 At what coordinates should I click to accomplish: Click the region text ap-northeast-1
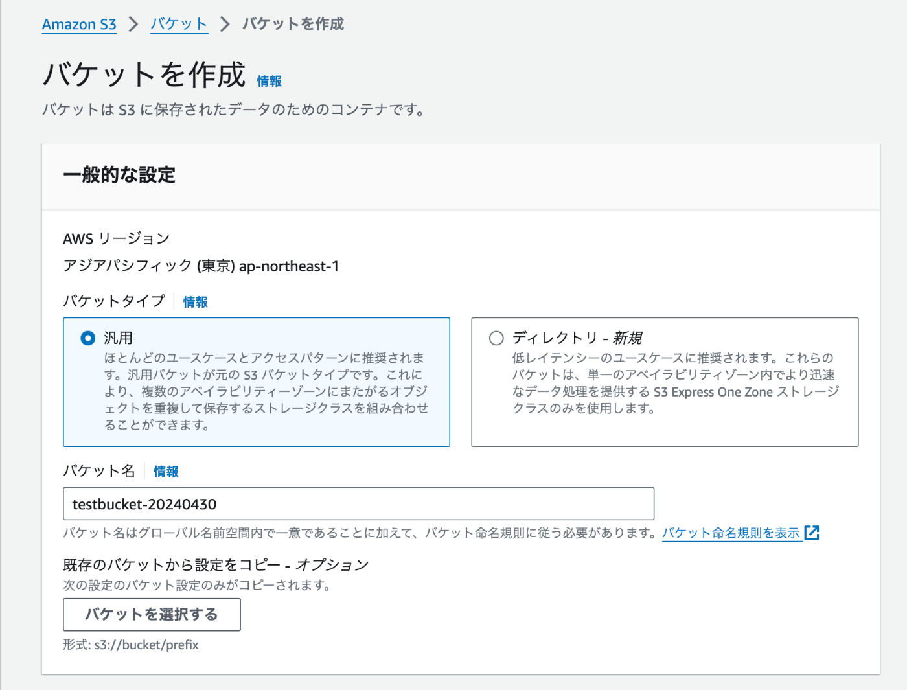point(289,266)
